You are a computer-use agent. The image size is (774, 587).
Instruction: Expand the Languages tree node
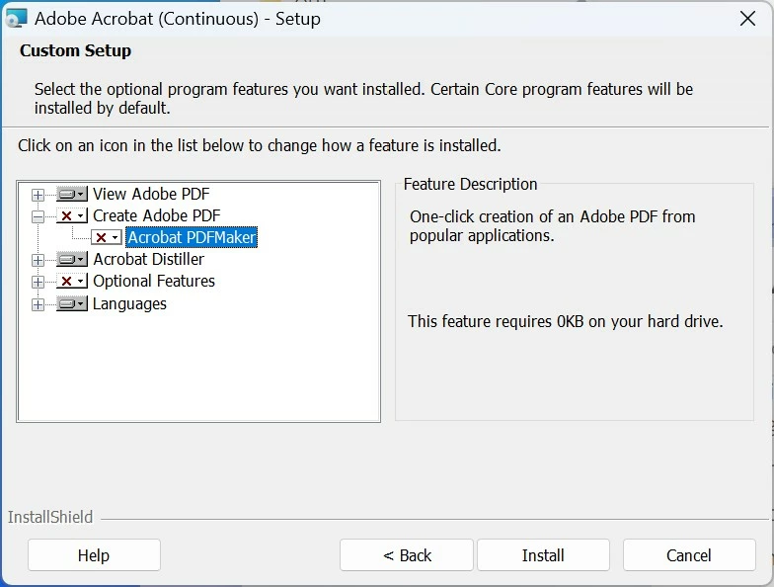[x=38, y=304]
